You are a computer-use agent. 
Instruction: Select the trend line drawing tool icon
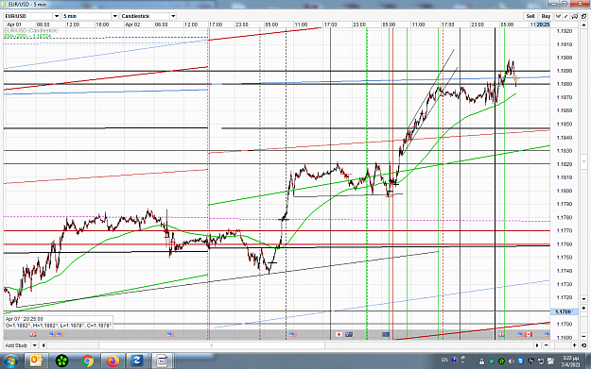[565, 16]
